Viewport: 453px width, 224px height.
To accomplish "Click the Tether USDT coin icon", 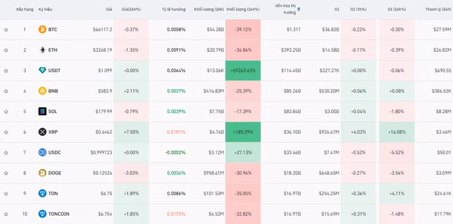I will (x=42, y=70).
